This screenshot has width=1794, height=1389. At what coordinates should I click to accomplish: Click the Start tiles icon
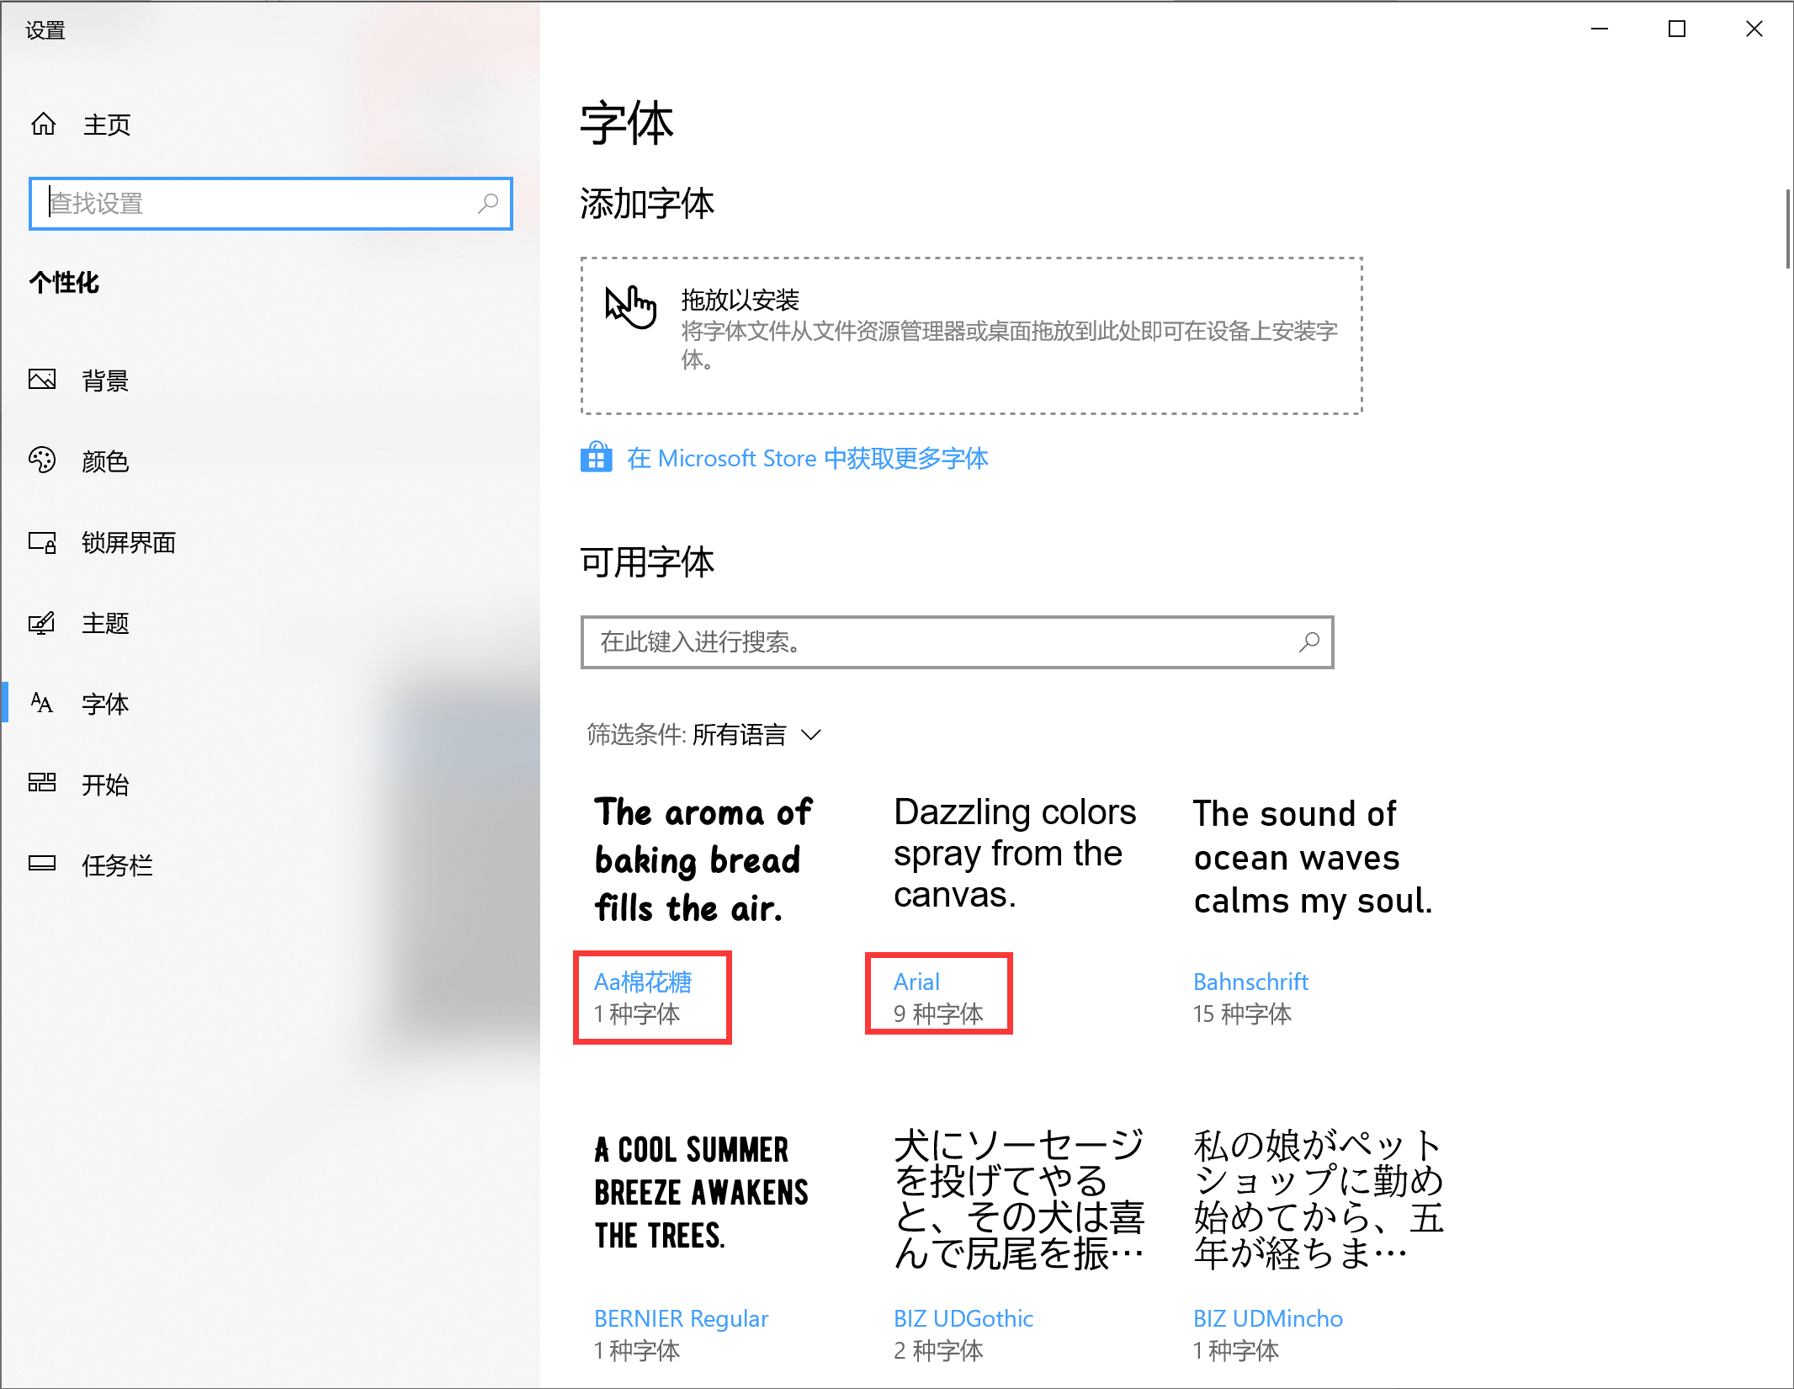pos(42,783)
